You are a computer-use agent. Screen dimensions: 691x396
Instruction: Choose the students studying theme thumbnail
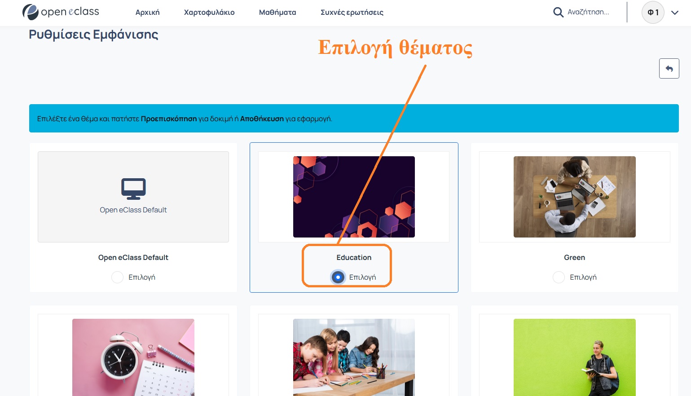pyautogui.click(x=354, y=357)
